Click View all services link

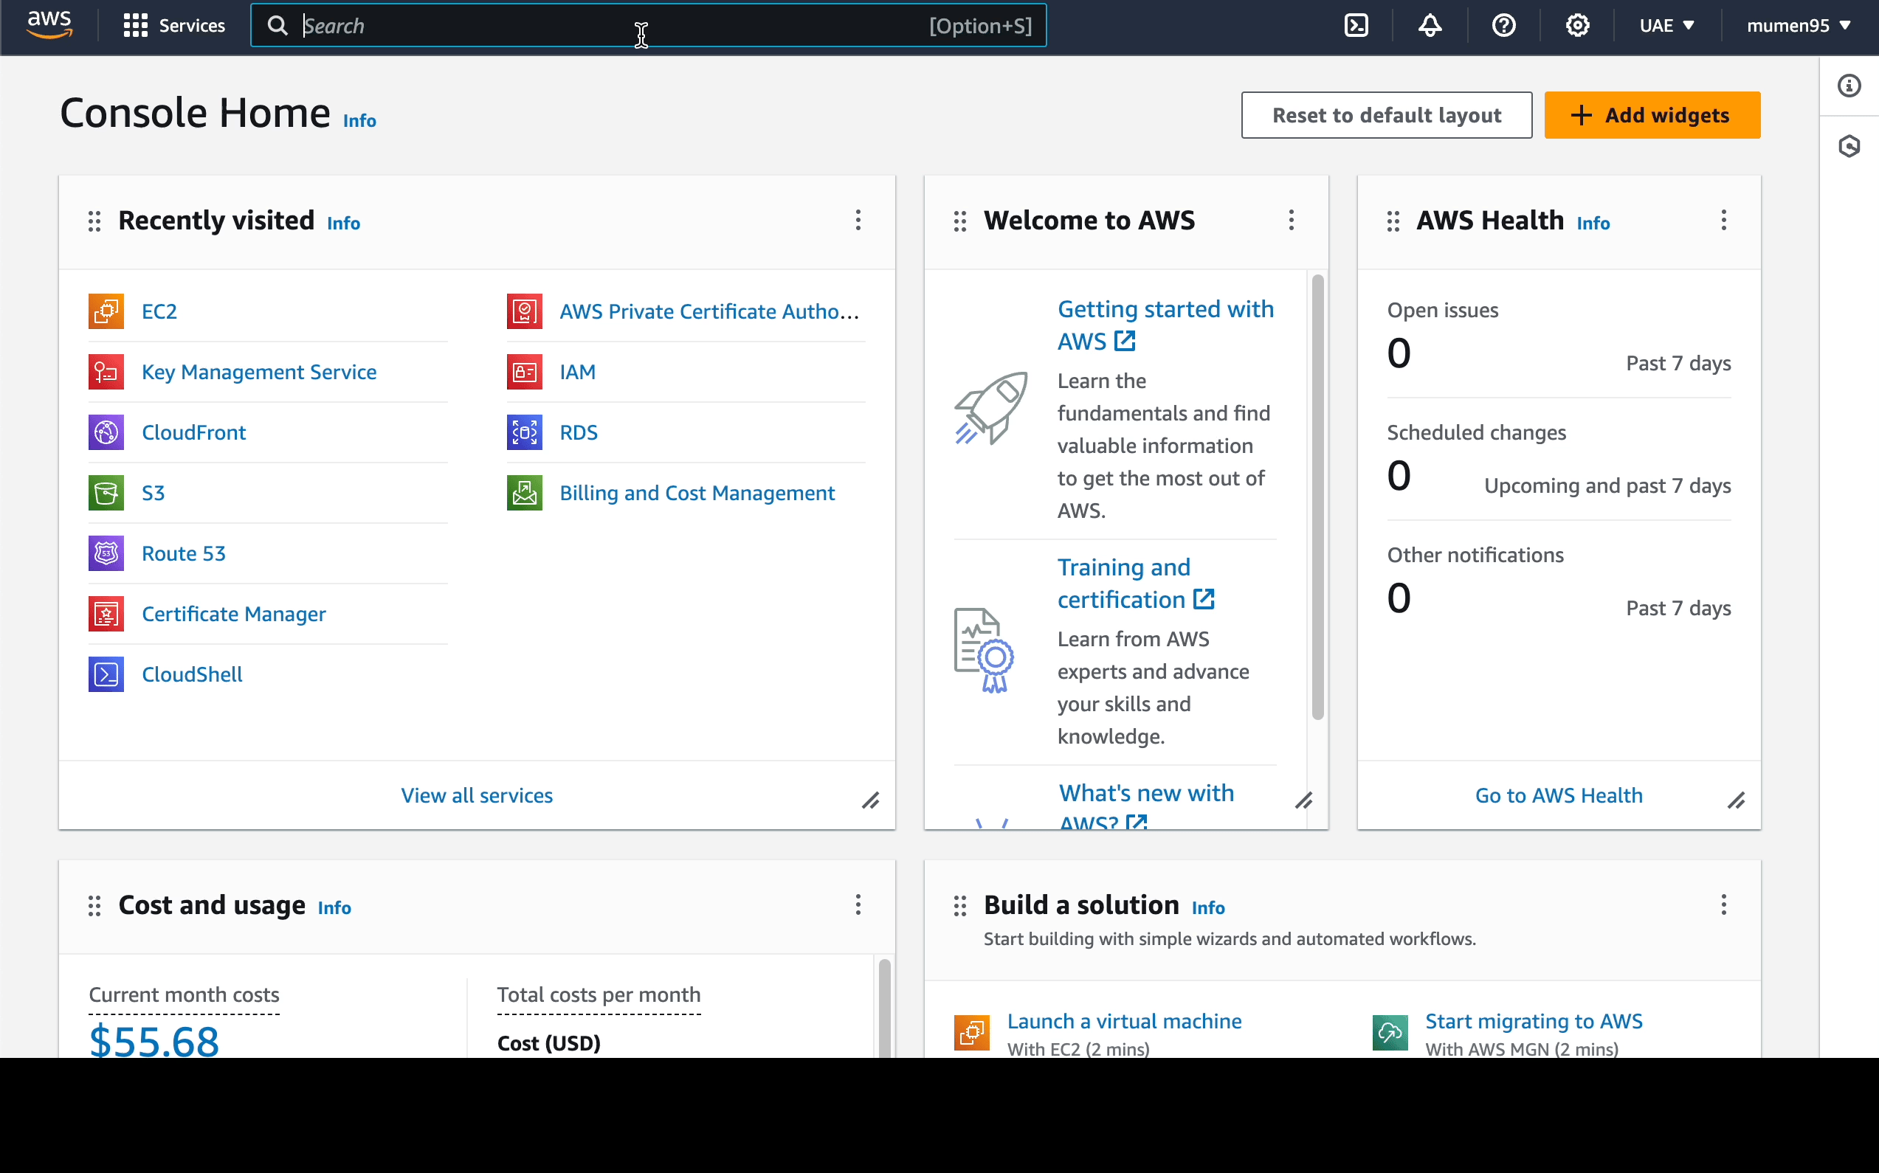coord(477,795)
